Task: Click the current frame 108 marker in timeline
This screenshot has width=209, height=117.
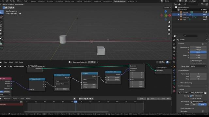Action: (75, 102)
